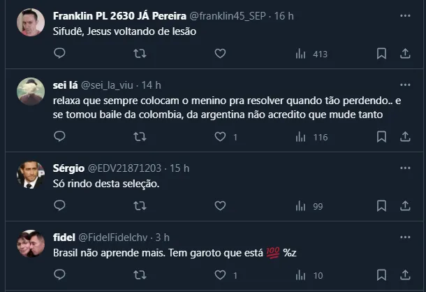The image size is (426, 292).
Task: Bookmark Franklin PL 2630's tweet
Action: (x=381, y=54)
